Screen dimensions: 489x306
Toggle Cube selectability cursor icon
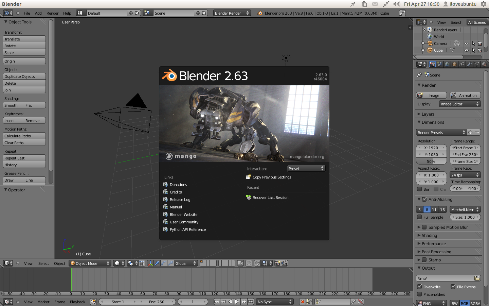point(473,50)
